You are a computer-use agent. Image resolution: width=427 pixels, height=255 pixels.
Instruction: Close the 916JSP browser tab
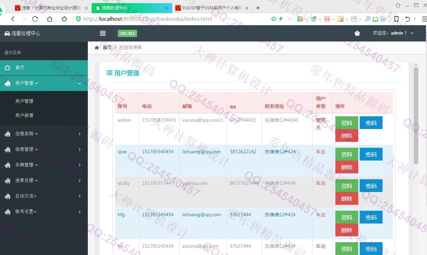pyautogui.click(x=246, y=8)
